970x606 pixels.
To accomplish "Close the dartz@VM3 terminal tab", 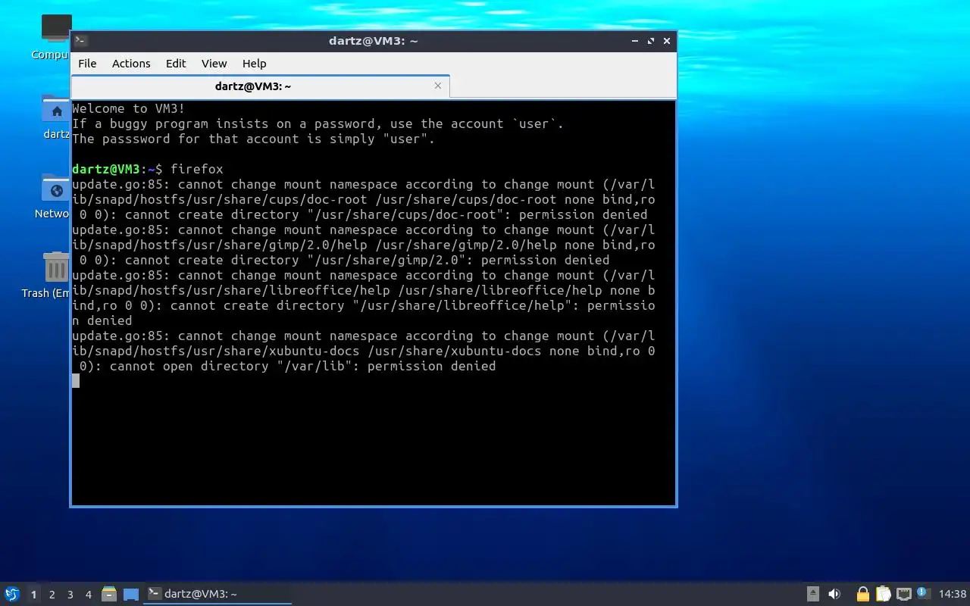I will point(437,86).
